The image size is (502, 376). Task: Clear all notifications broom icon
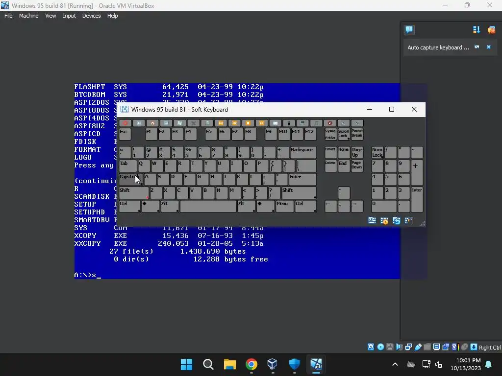click(x=491, y=30)
